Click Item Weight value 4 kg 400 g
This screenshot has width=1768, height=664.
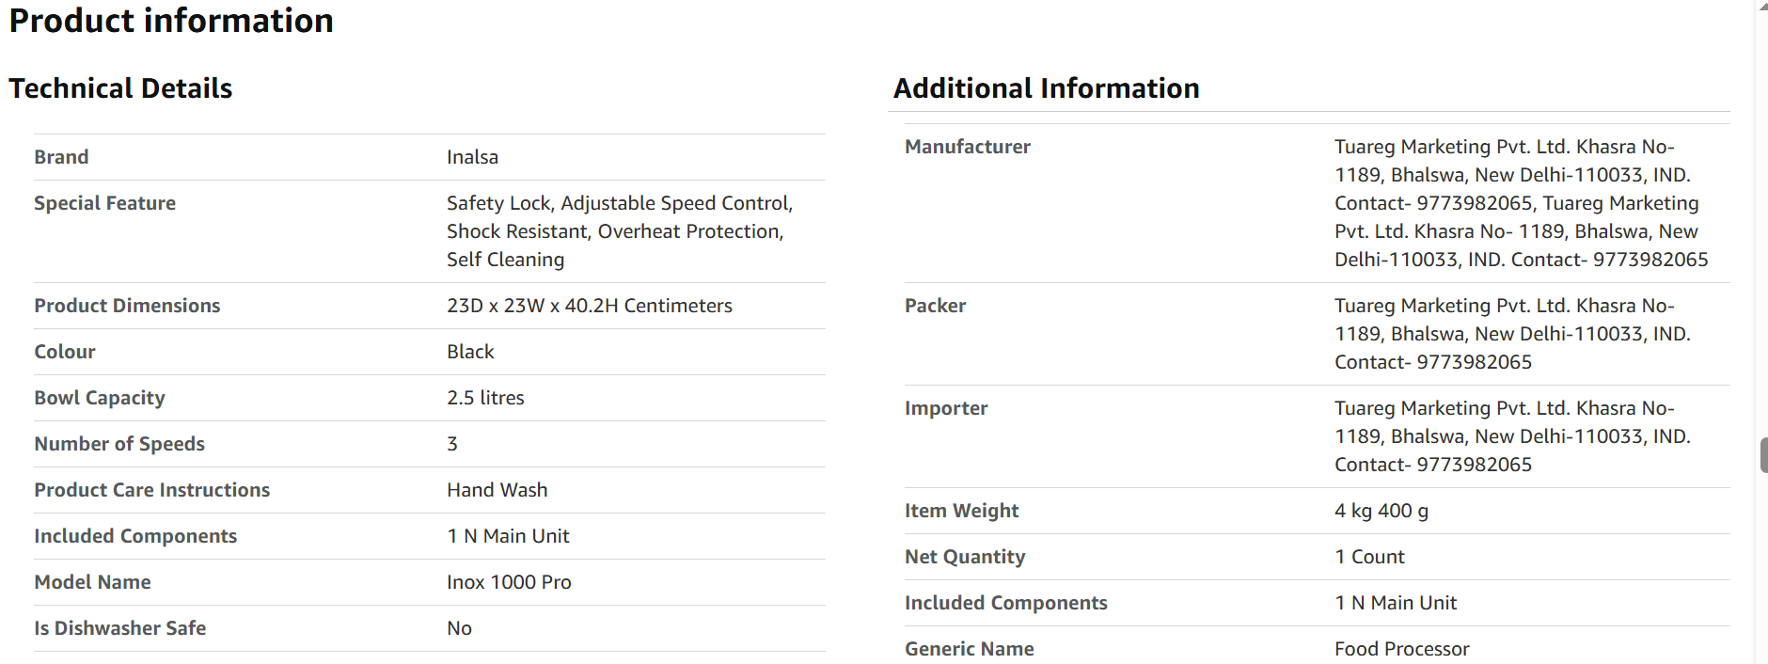pyautogui.click(x=1381, y=511)
